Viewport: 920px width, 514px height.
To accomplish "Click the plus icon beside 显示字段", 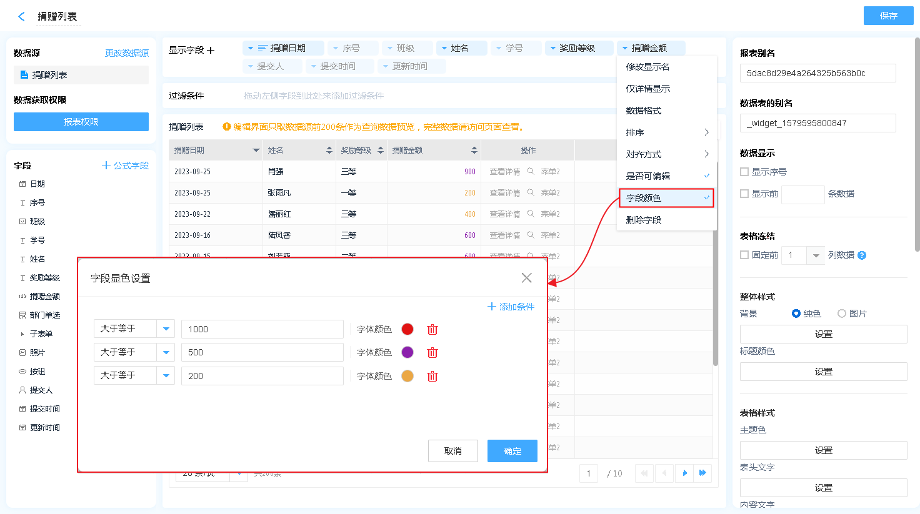I will coord(211,50).
